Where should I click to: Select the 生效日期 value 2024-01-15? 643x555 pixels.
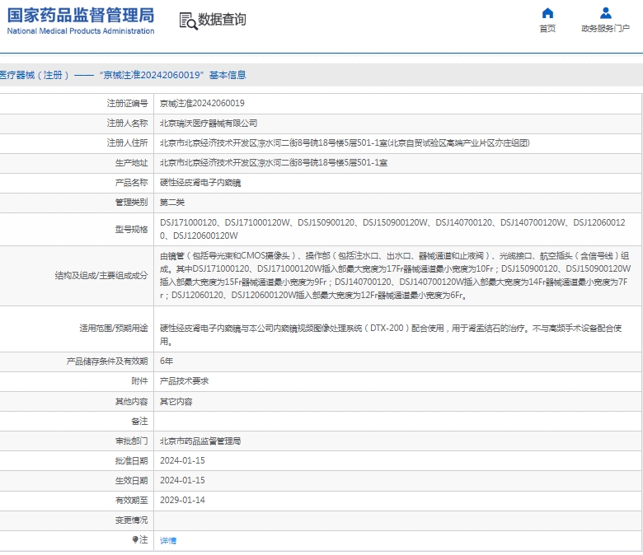pyautogui.click(x=182, y=480)
